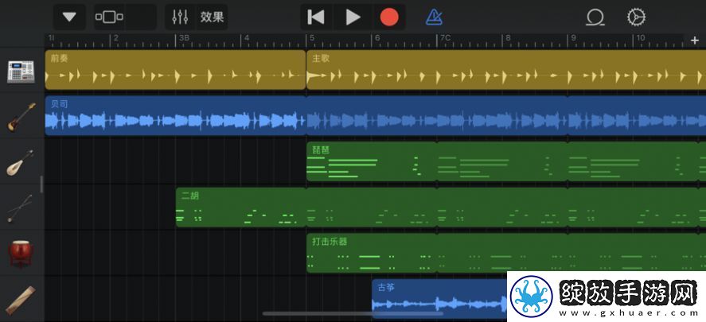Select the 琵琶 green region
This screenshot has width=706, height=322.
point(372,161)
